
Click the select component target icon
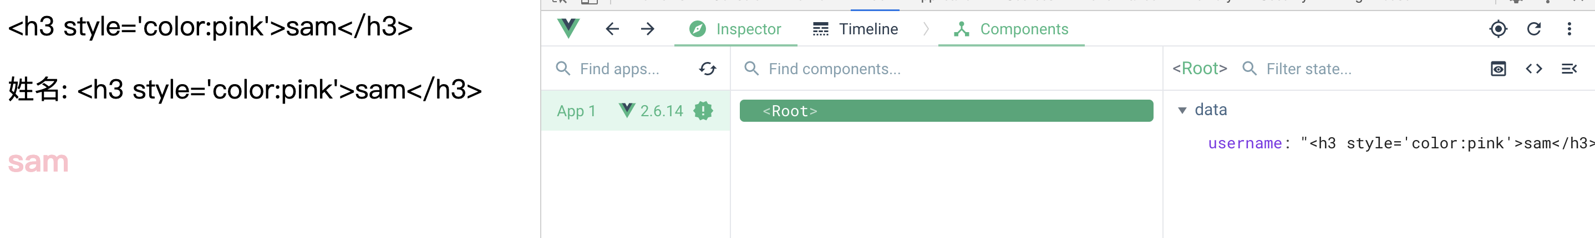pos(1498,29)
